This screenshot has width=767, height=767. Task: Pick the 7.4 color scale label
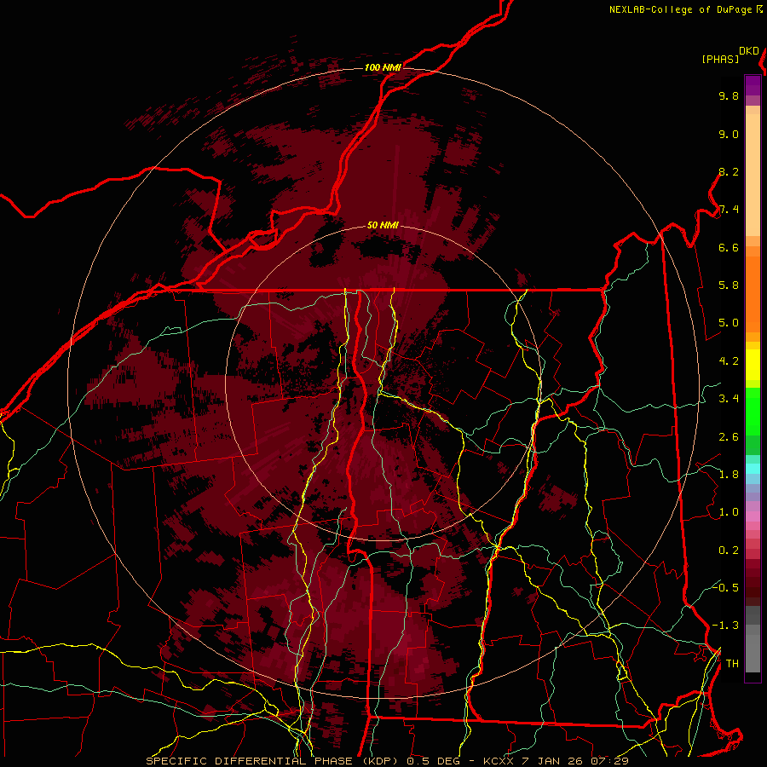point(729,210)
